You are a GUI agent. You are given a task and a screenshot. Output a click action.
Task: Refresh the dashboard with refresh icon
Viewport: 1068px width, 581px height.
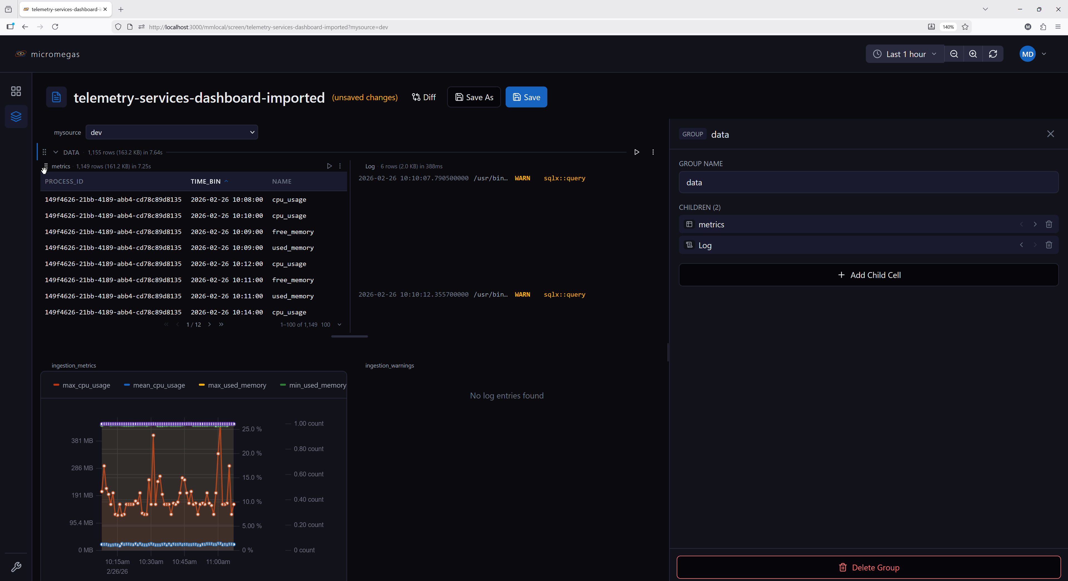tap(993, 54)
